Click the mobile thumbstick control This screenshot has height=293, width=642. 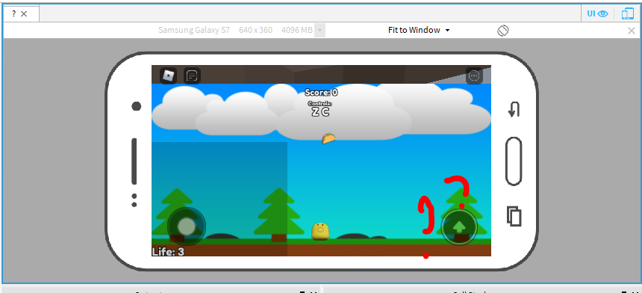tap(187, 226)
